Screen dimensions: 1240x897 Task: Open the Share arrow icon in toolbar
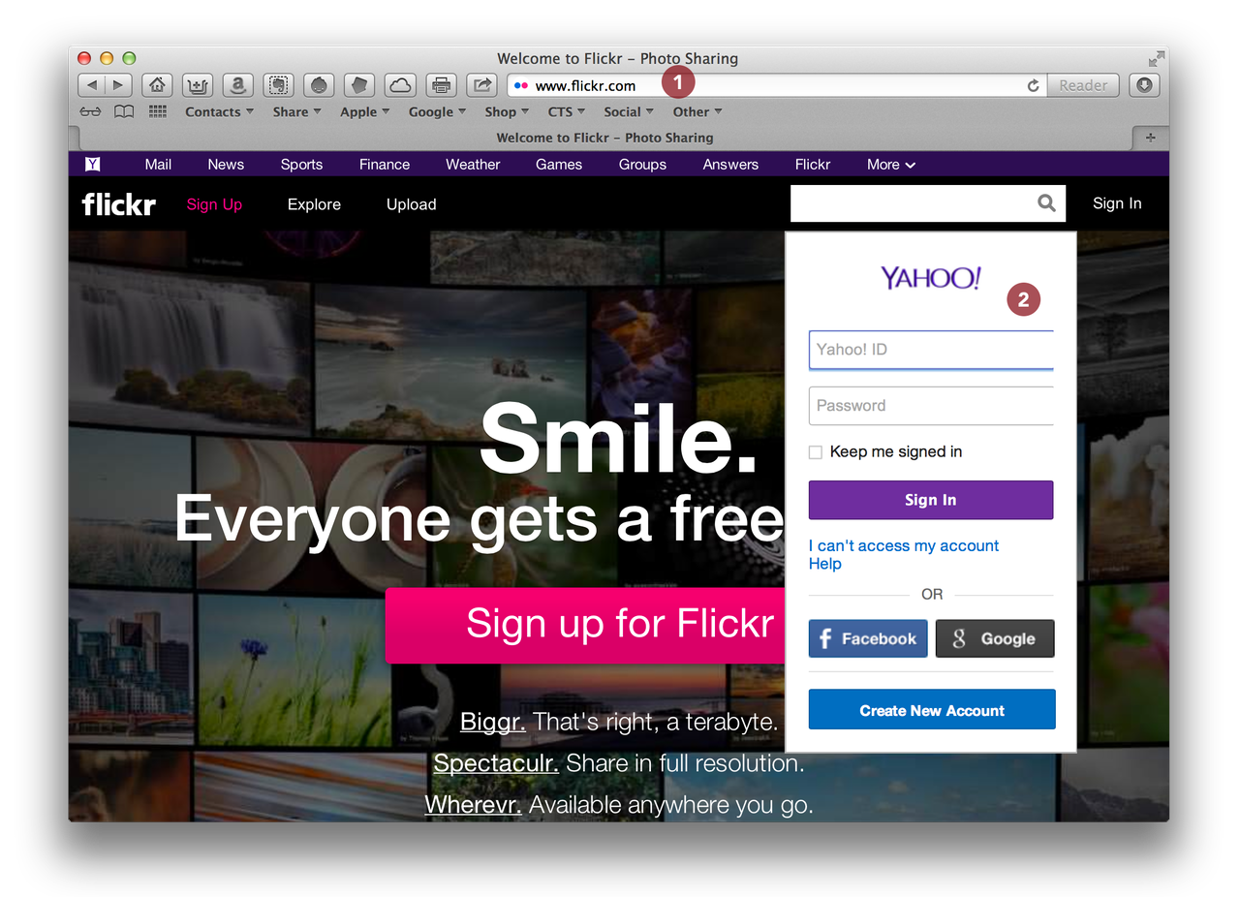(481, 85)
